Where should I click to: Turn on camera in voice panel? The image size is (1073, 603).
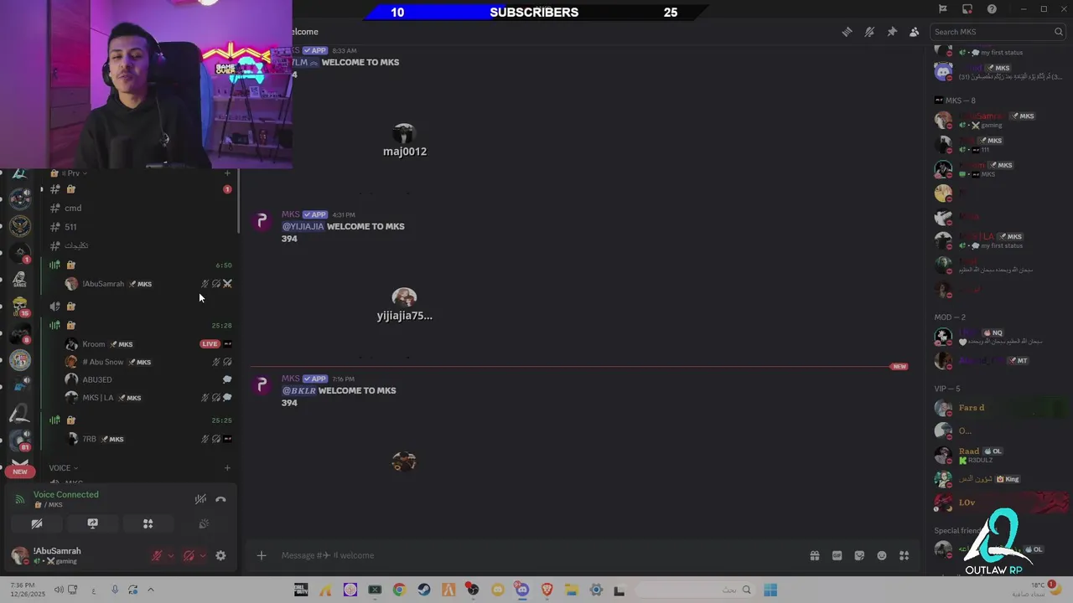(37, 523)
